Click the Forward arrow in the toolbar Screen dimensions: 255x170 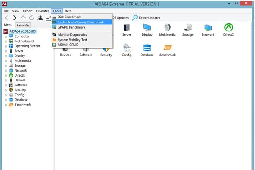[15, 18]
